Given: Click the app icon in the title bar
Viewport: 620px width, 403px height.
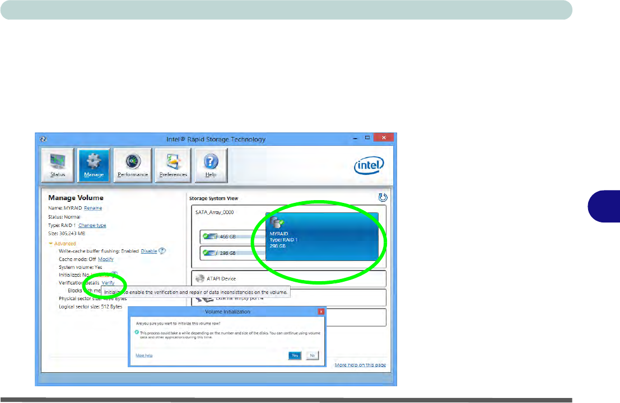Looking at the screenshot, I should tap(43, 139).
